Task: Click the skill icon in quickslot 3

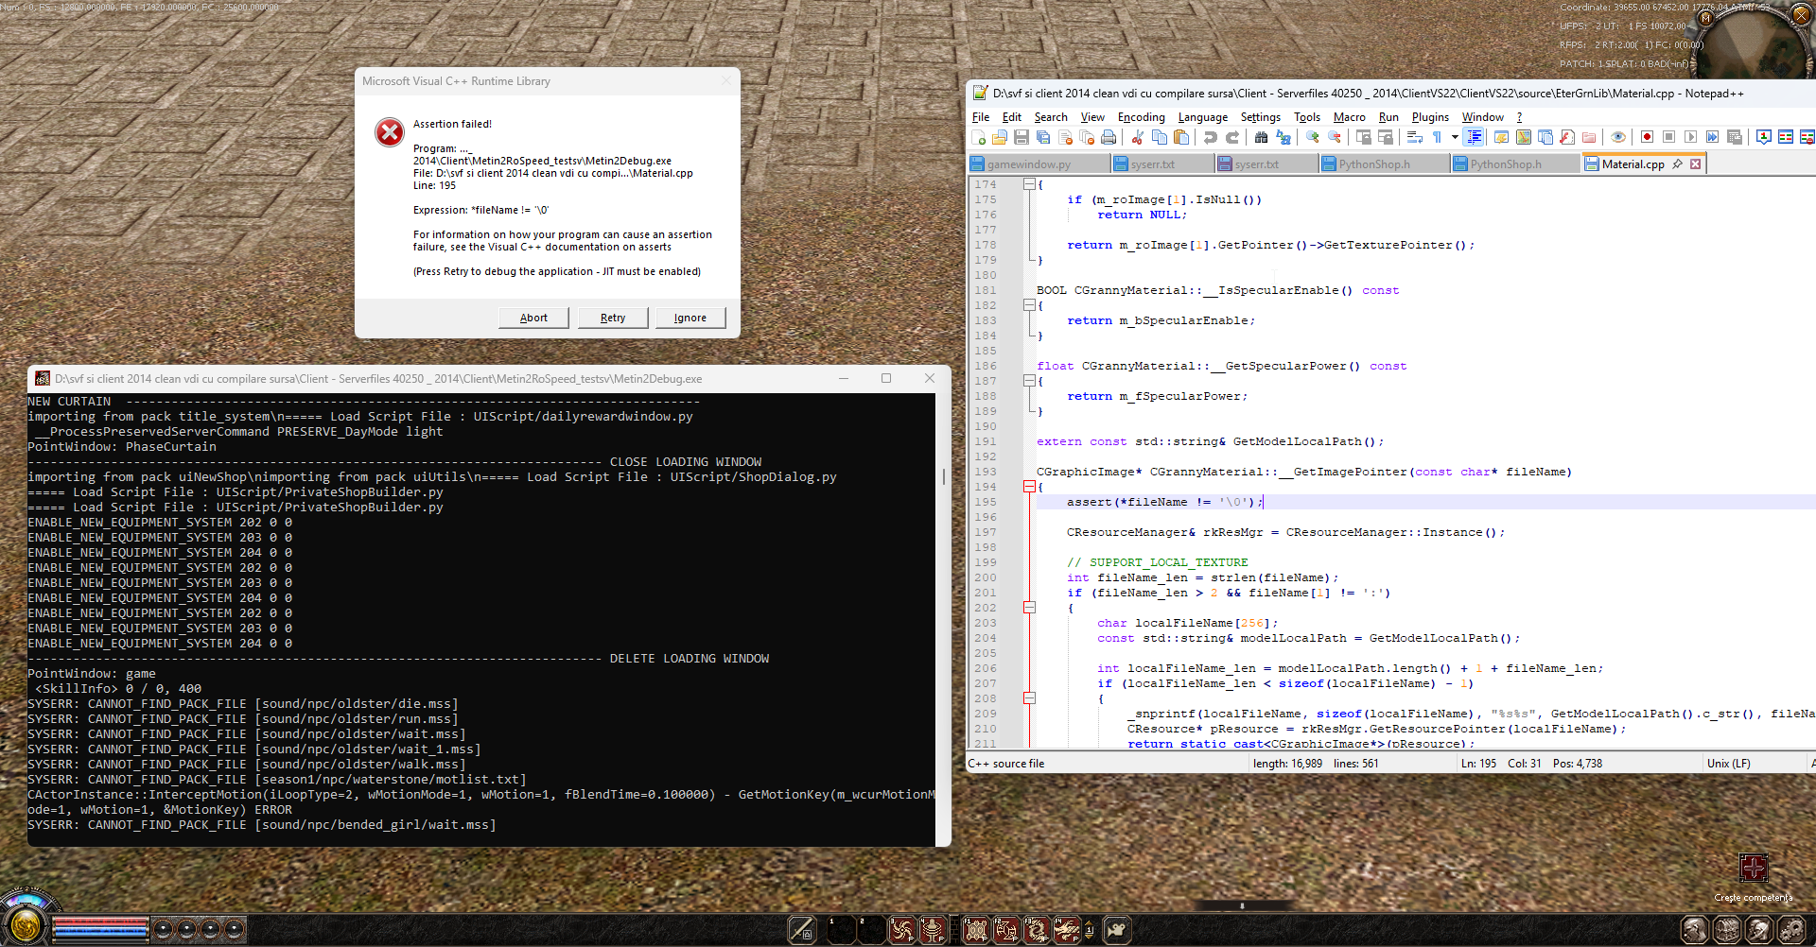Action: [x=902, y=930]
